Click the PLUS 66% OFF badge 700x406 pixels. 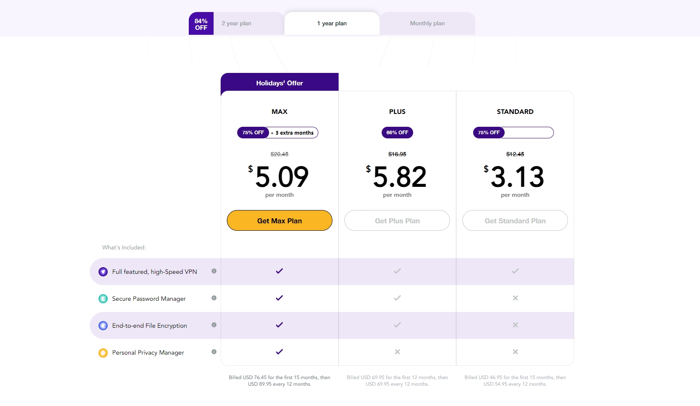tap(397, 133)
